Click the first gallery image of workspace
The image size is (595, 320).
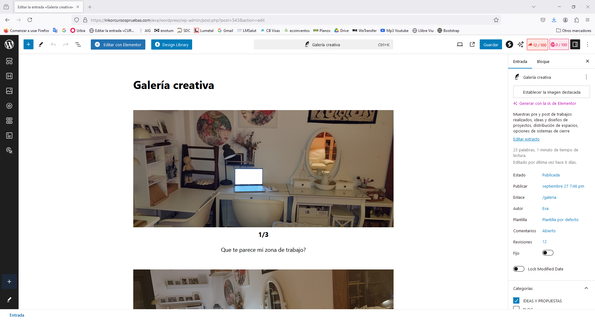(x=263, y=168)
